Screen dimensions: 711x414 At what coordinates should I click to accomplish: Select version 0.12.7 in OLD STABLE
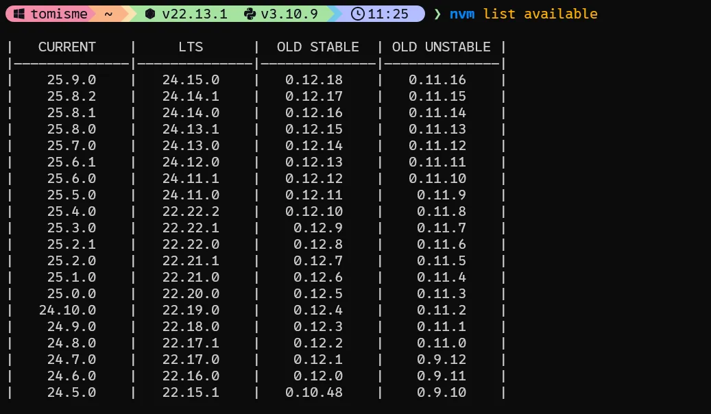(318, 260)
